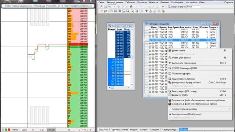The height and width of the screenshot is (132, 235).
Task: Open the Лимиты menu
Action: [x=164, y=3]
